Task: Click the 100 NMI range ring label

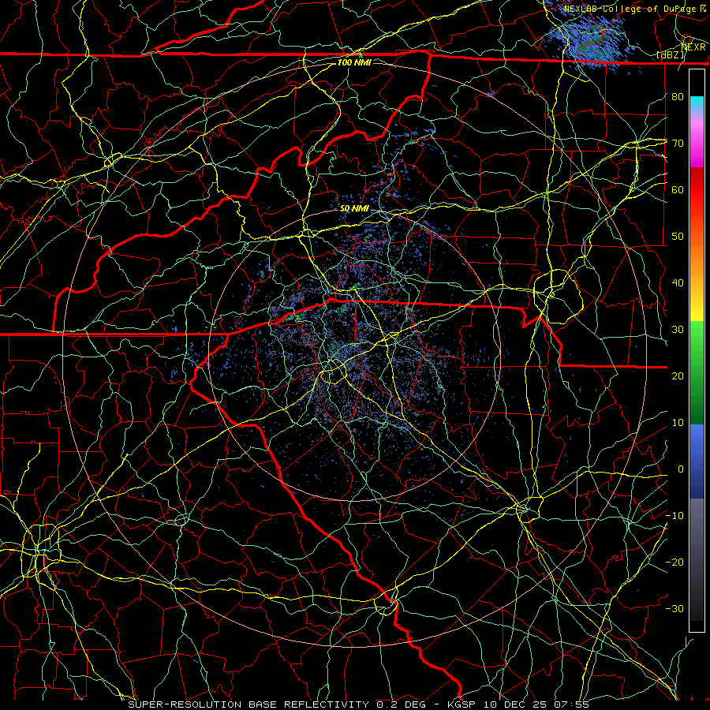Action: coord(354,62)
